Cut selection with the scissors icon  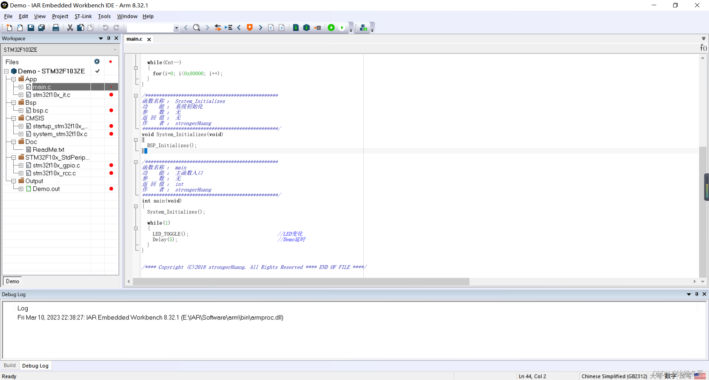(x=70, y=28)
